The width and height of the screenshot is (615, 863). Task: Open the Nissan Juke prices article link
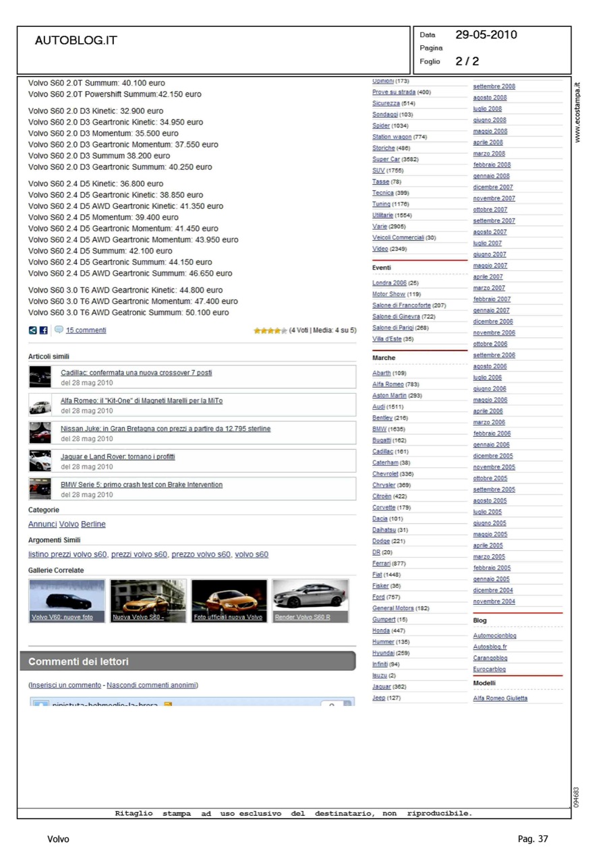[x=165, y=429]
